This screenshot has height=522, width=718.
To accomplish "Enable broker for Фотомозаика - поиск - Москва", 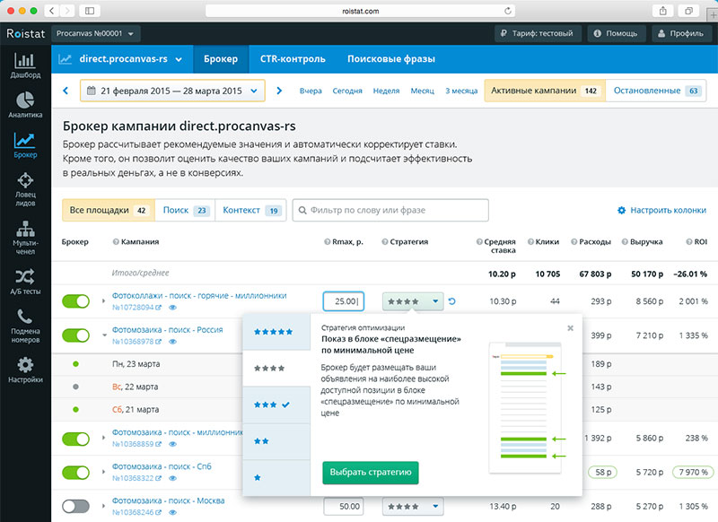I will (76, 507).
